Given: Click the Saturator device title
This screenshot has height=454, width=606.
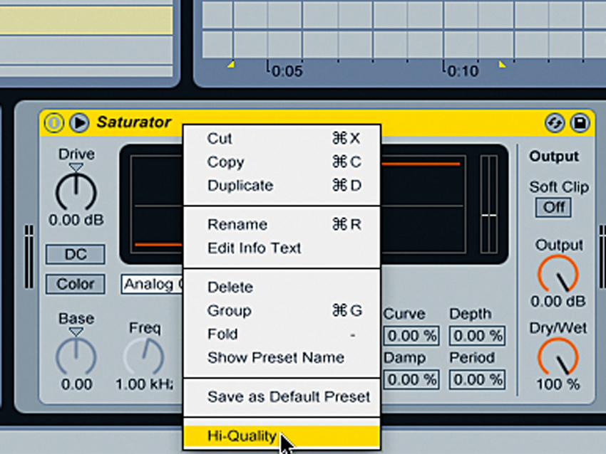Looking at the screenshot, I should [134, 122].
